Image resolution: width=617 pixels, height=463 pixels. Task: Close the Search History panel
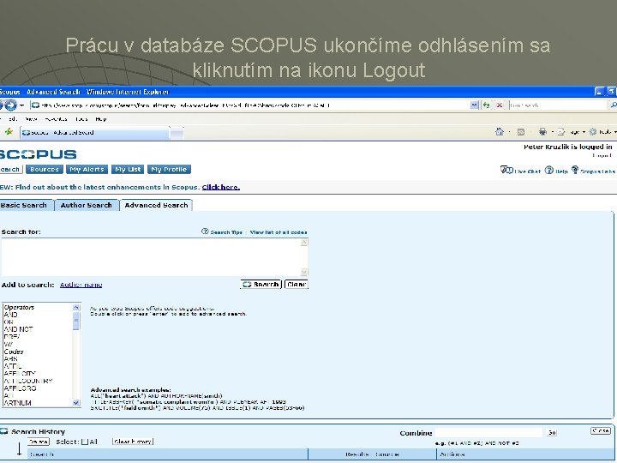(x=601, y=431)
